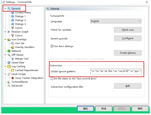This screenshot has width=151, height=115.
Task: Click the Create Library button
Action: [128, 53]
